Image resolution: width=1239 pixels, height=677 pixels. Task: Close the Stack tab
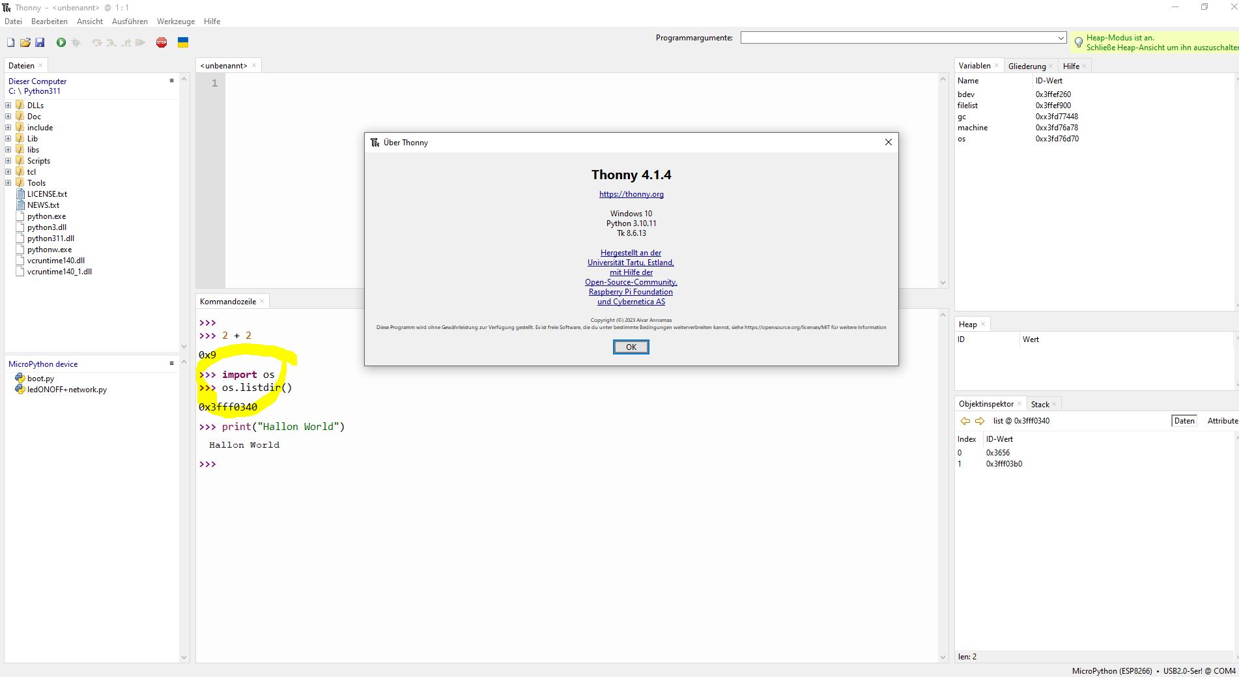point(1054,404)
